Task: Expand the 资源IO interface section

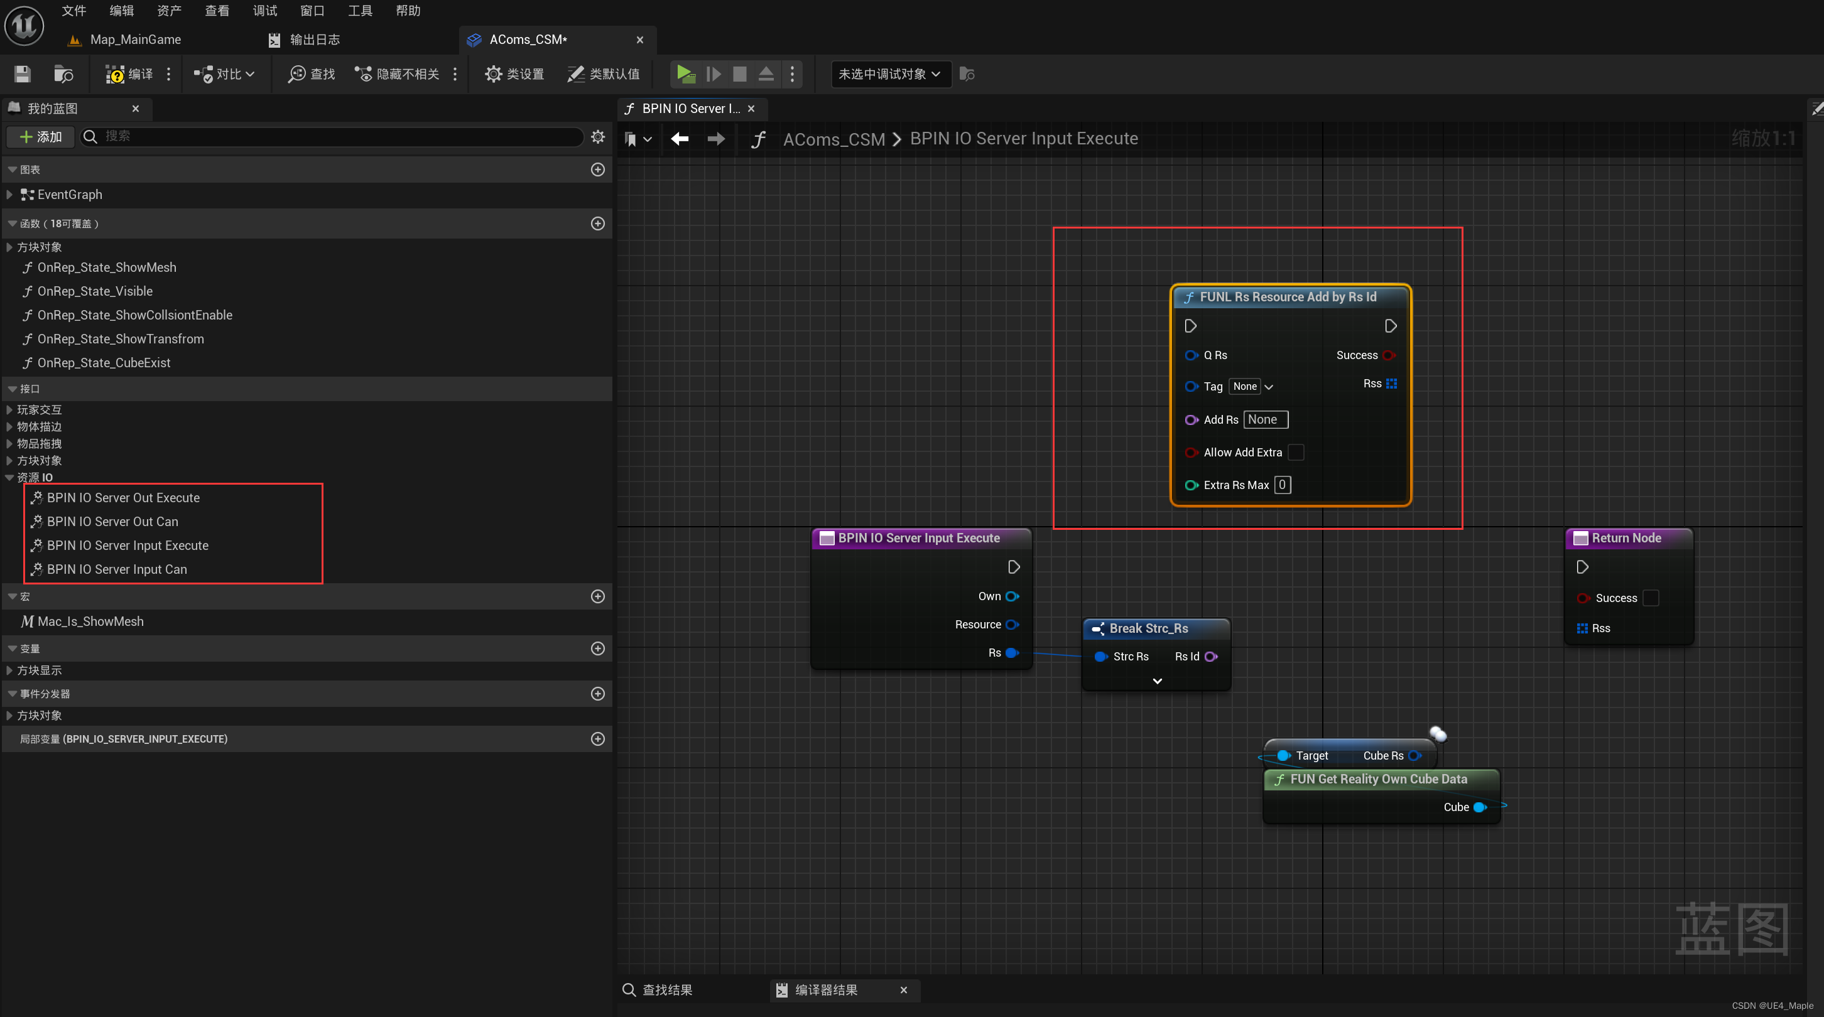Action: 10,476
